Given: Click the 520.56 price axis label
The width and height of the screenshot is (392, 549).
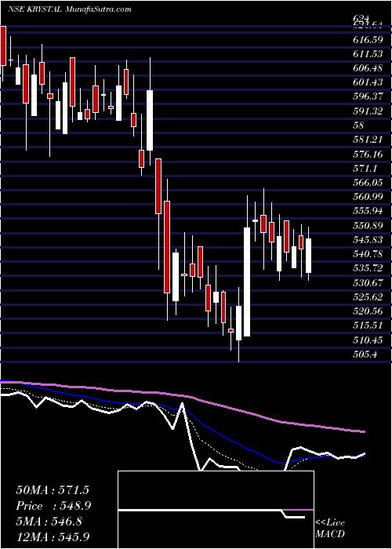Looking at the screenshot, I should [368, 311].
